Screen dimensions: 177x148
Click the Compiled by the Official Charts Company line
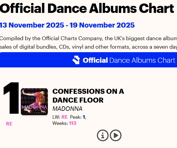tap(88, 39)
